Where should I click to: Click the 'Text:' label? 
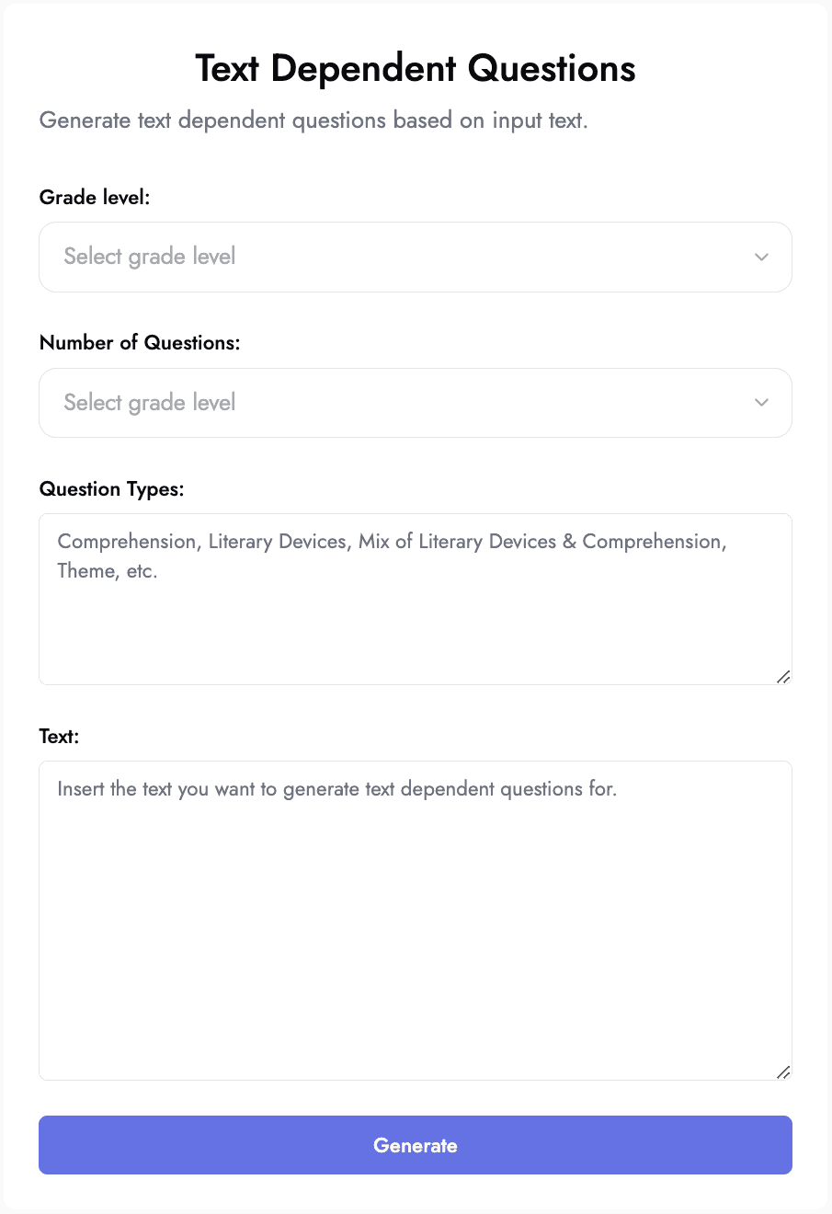(60, 737)
